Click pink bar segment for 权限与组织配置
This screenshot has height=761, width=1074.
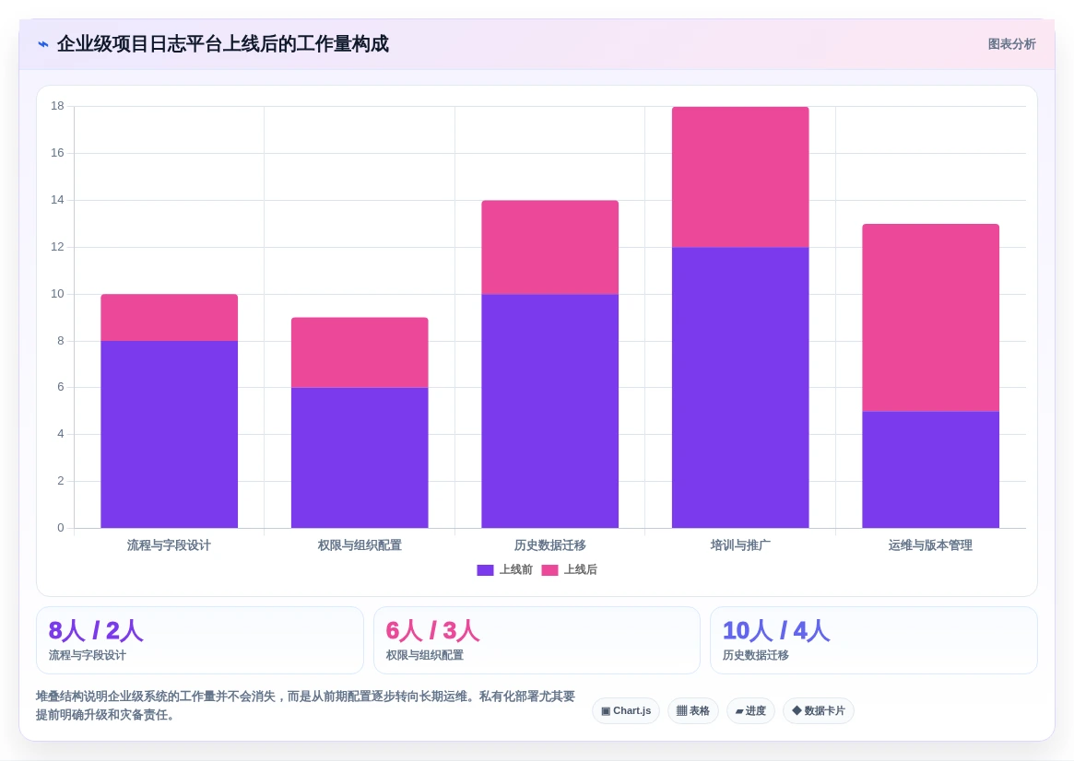(x=360, y=353)
